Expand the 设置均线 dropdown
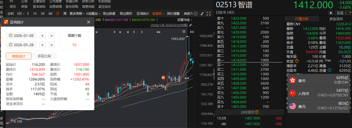This screenshot has height=128, width=352. (x=185, y=20)
